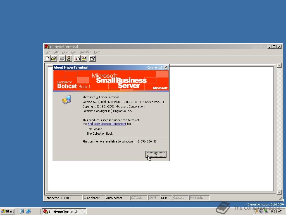Minimize the HyperTerminal window
This screenshot has width=286, height=215.
pyautogui.click(x=270, y=47)
